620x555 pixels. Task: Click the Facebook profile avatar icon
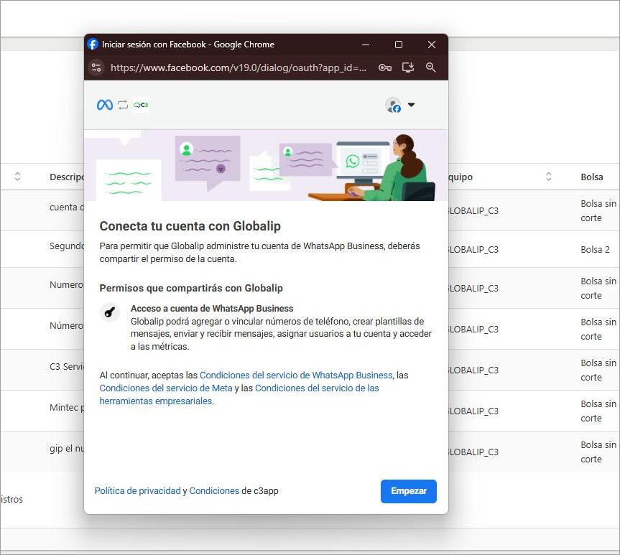[393, 106]
